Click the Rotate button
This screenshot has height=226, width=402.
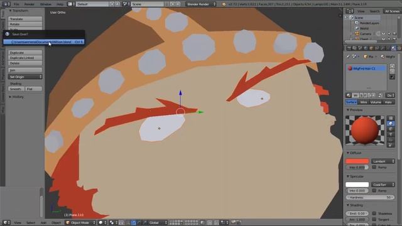tap(25, 24)
